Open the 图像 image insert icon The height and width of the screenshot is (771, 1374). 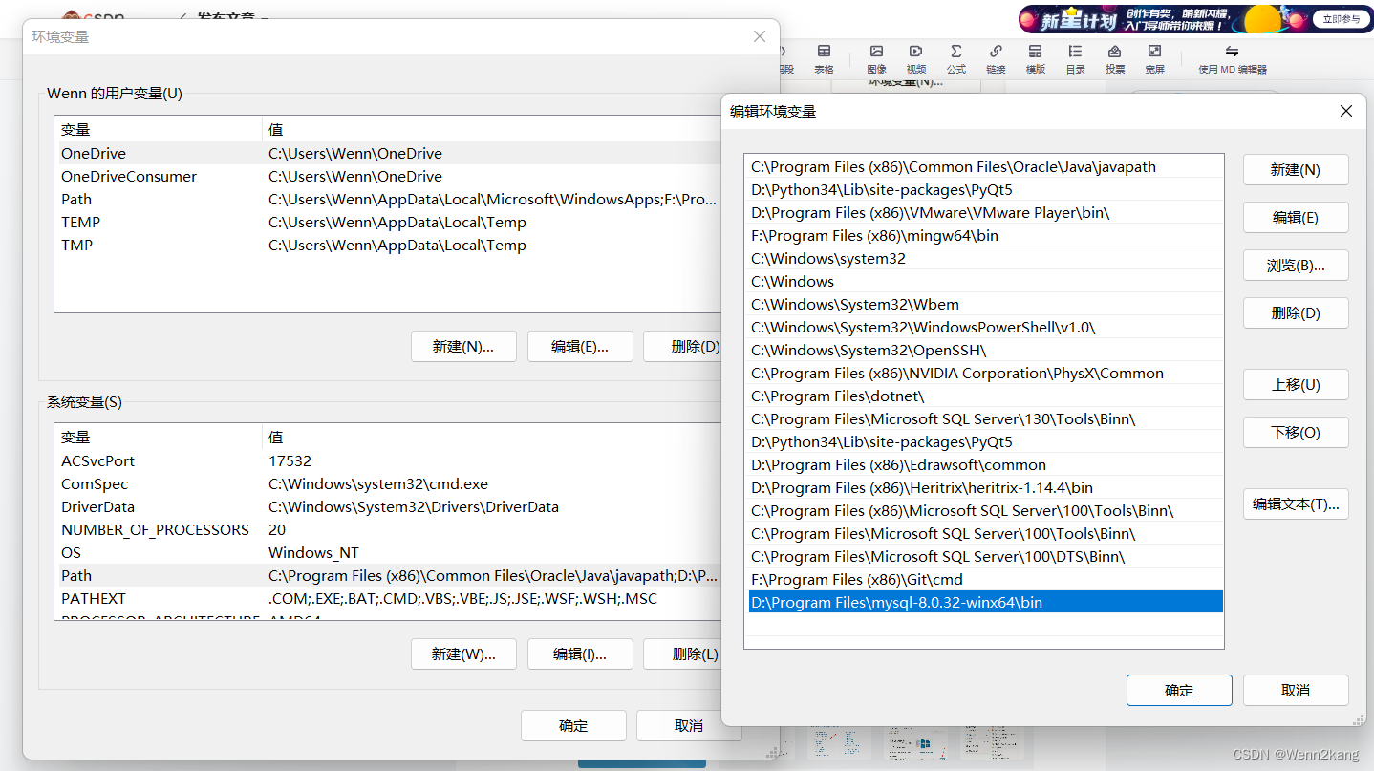point(875,58)
